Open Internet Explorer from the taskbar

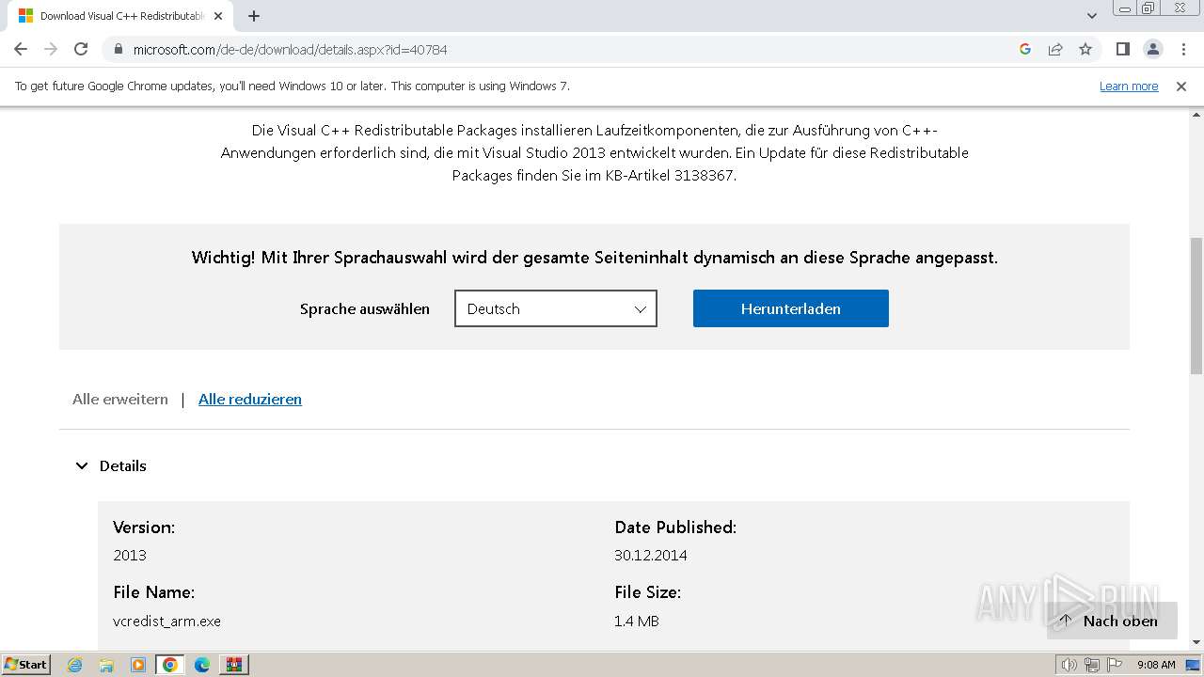[75, 665]
